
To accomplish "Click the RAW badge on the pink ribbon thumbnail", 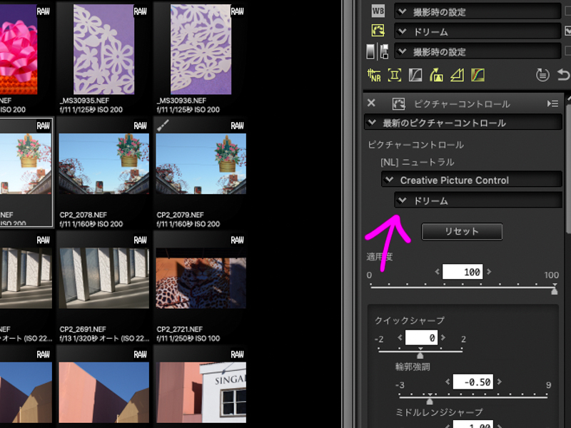I will coord(43,11).
